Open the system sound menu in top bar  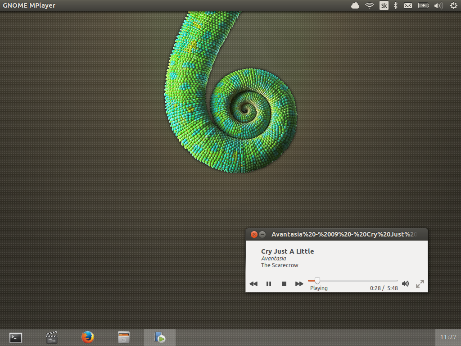tap(438, 5)
